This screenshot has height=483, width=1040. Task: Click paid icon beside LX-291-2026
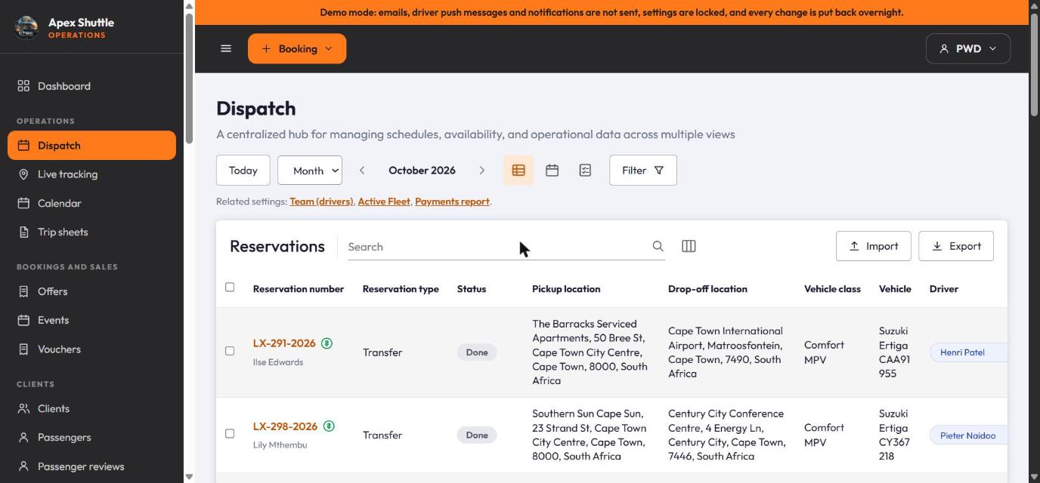(327, 343)
